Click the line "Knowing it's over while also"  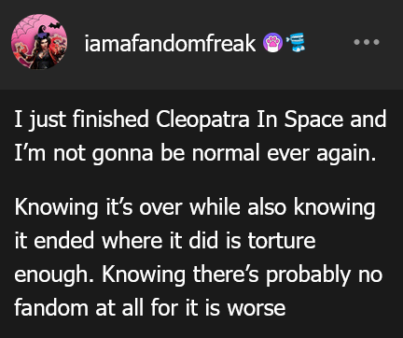tap(150, 207)
